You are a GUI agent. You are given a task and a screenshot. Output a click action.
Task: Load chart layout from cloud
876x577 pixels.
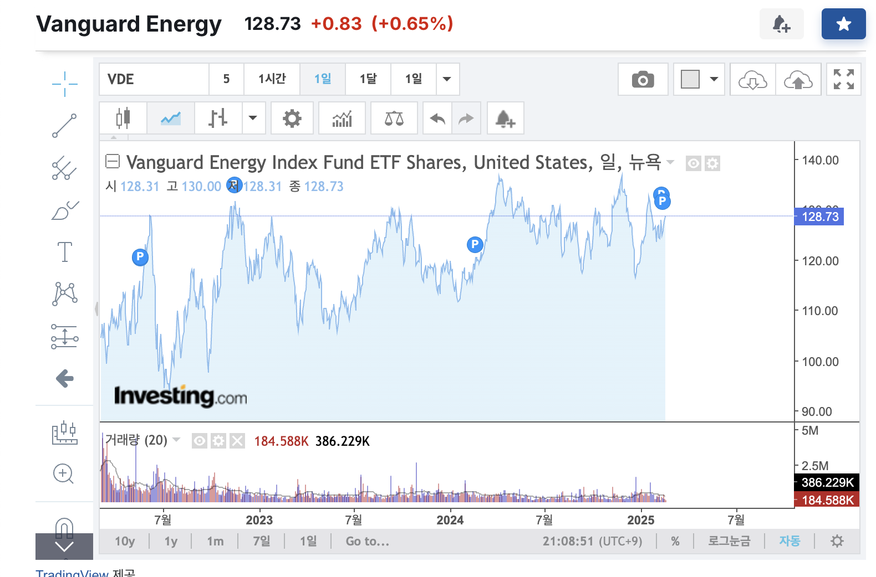753,79
